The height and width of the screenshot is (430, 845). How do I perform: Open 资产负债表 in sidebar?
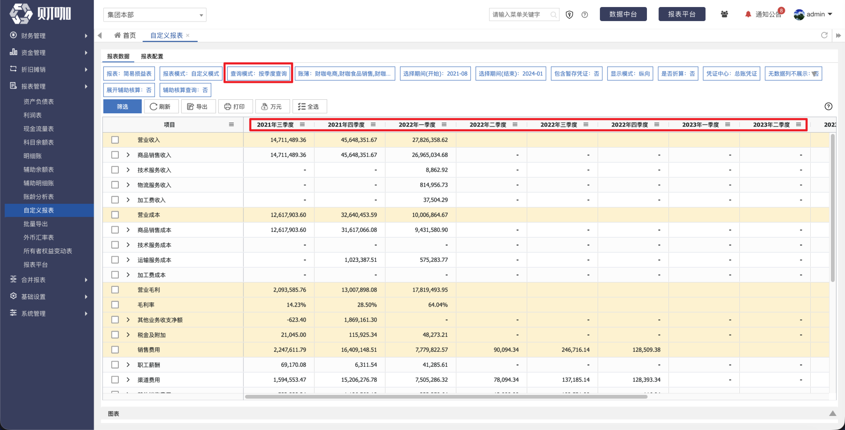[39, 101]
